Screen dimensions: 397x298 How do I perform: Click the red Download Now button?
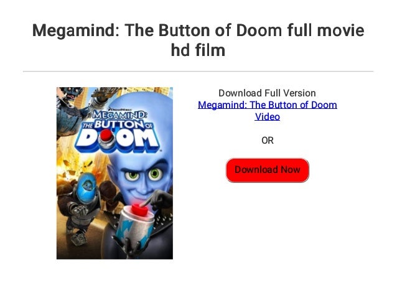267,170
